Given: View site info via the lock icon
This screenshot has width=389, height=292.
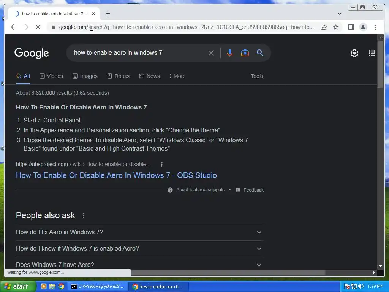Looking at the screenshot, I should (x=53, y=27).
